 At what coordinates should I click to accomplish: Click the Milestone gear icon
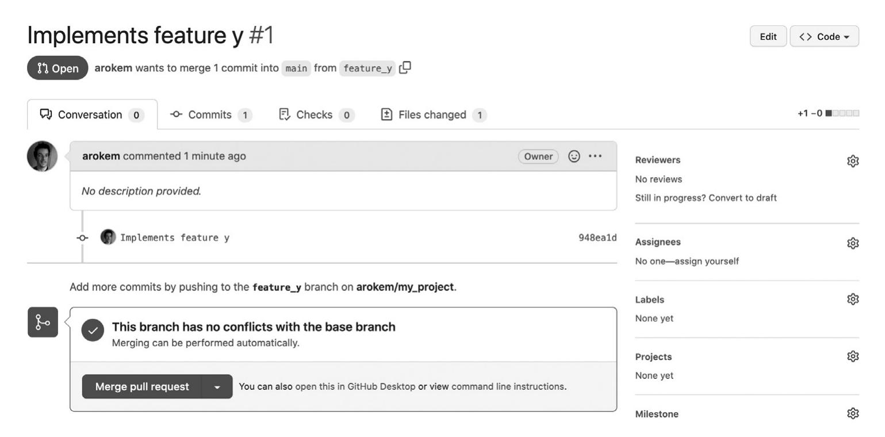point(853,413)
